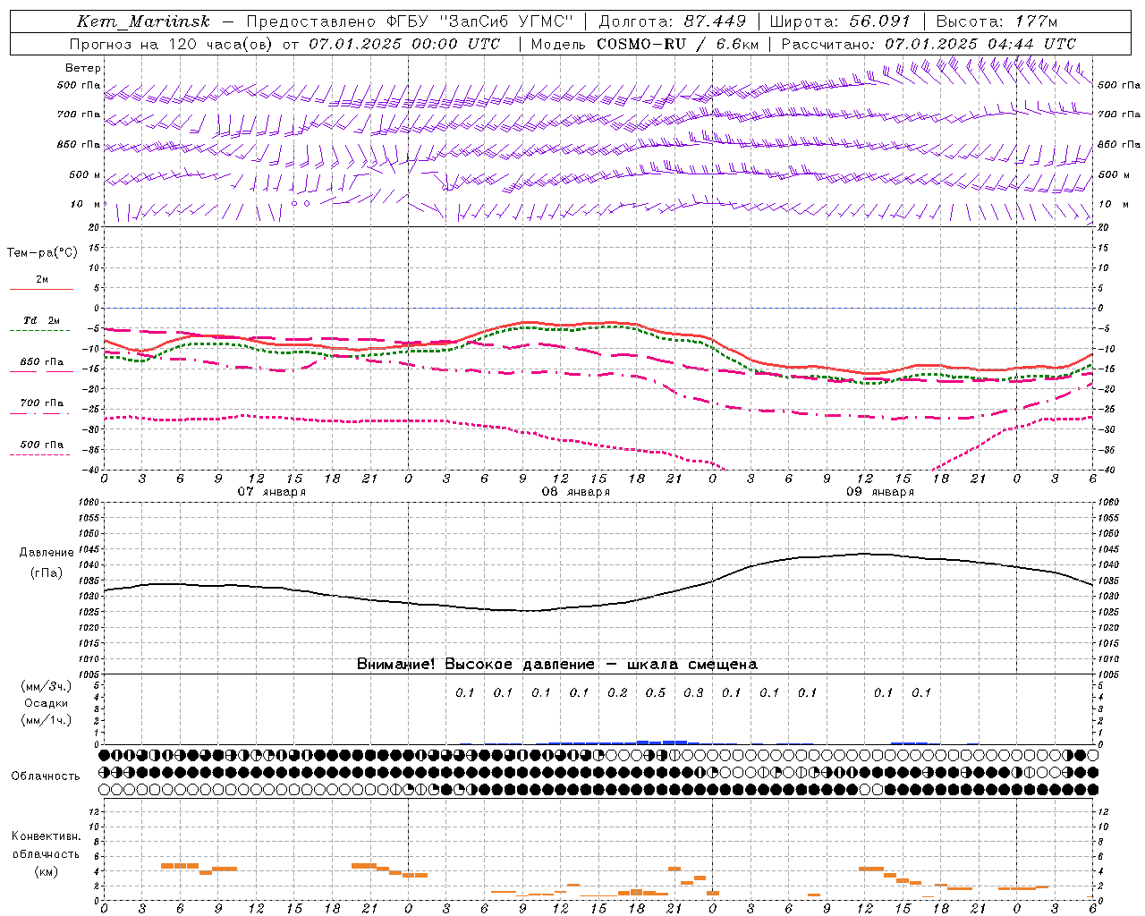Click the 0.3 precipitation value
The height and width of the screenshot is (916, 1145).
(x=693, y=692)
